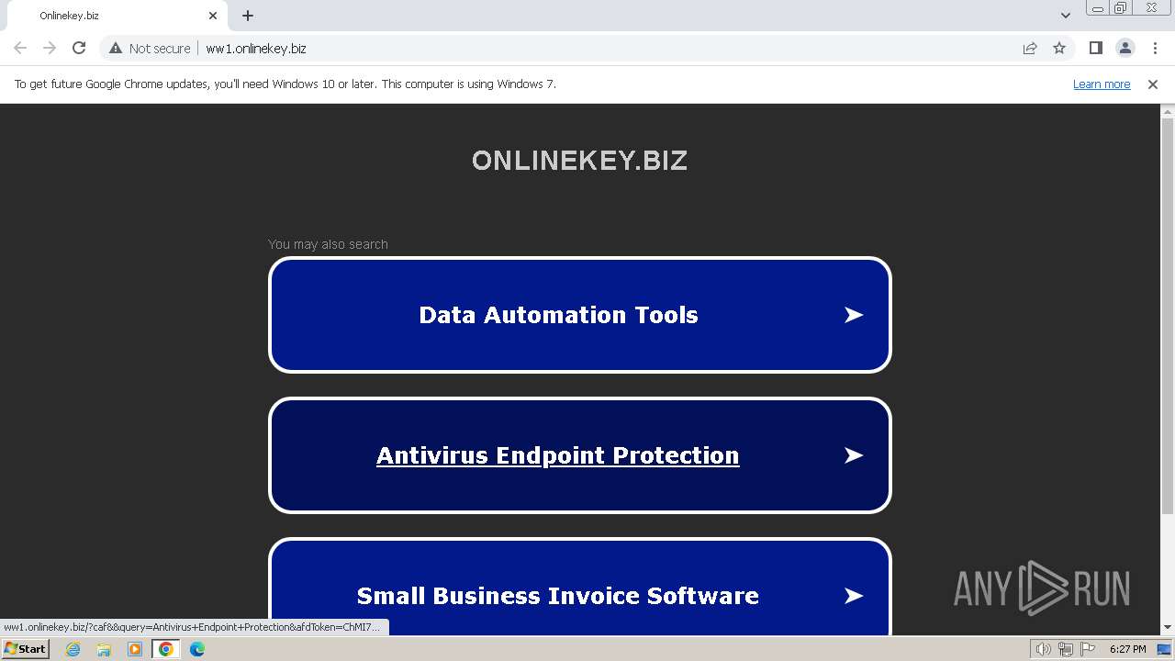Select the Onlinekey.biz tab
The height and width of the screenshot is (661, 1175).
pos(116,16)
